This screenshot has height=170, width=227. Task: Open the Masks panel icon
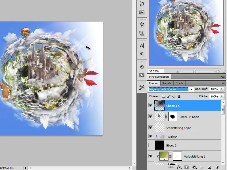click(x=142, y=75)
